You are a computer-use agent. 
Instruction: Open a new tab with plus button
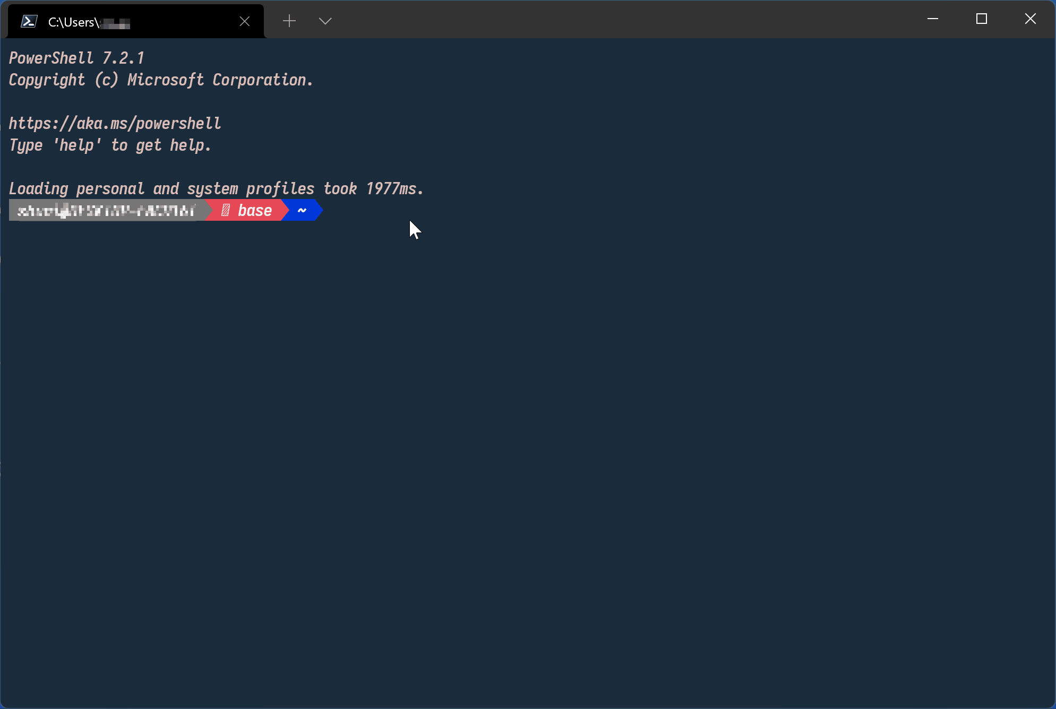[289, 21]
